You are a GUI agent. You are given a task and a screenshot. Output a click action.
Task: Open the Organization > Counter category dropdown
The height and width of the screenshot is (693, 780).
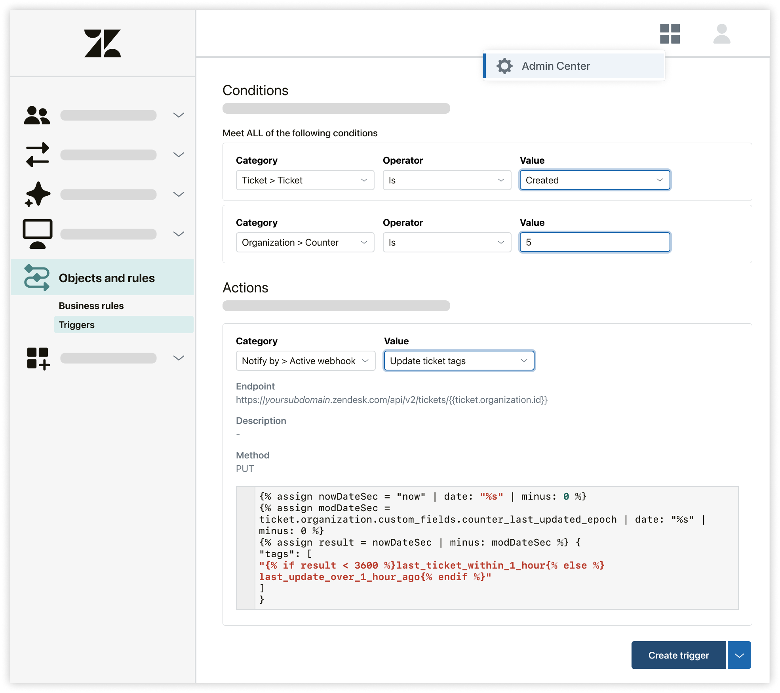click(305, 242)
